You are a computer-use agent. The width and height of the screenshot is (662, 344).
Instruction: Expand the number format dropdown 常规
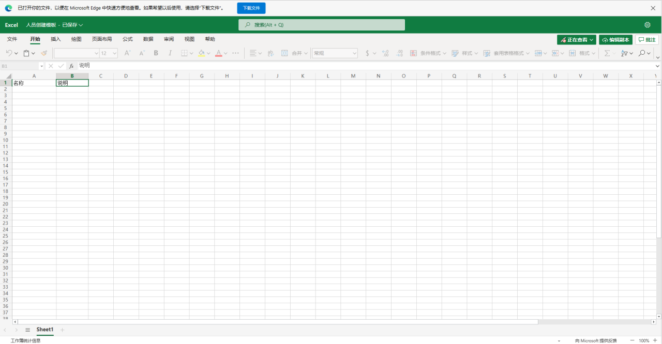pyautogui.click(x=335, y=53)
